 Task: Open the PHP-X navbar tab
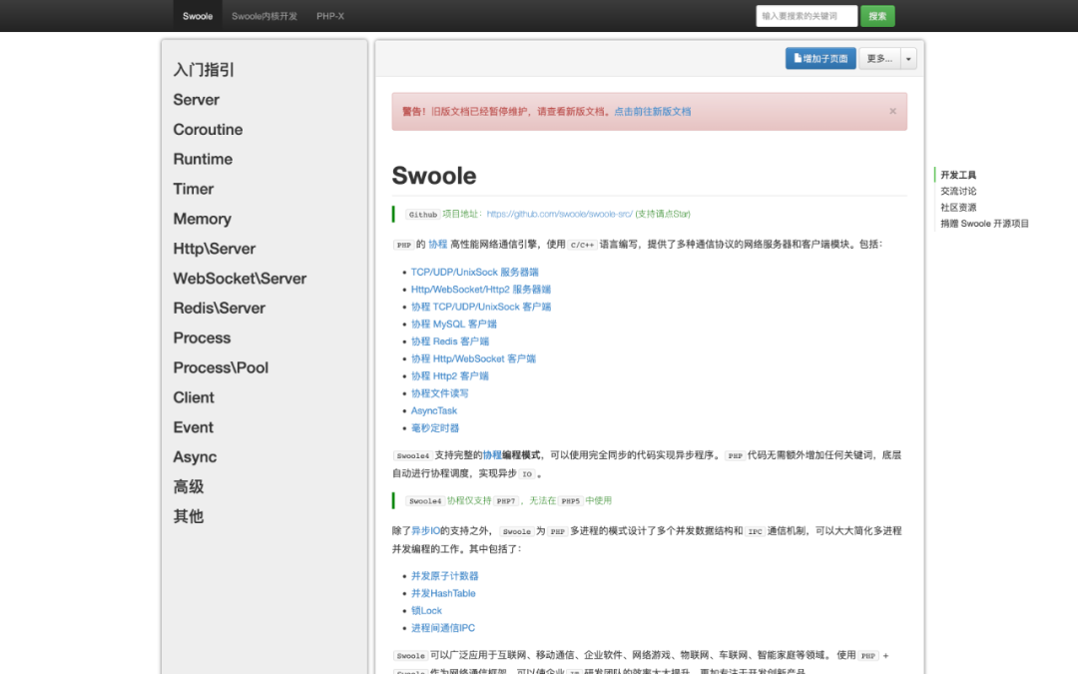pos(330,16)
